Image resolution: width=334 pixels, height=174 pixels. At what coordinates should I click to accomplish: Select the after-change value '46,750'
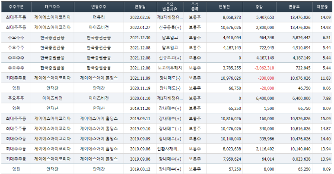click(x=304, y=88)
